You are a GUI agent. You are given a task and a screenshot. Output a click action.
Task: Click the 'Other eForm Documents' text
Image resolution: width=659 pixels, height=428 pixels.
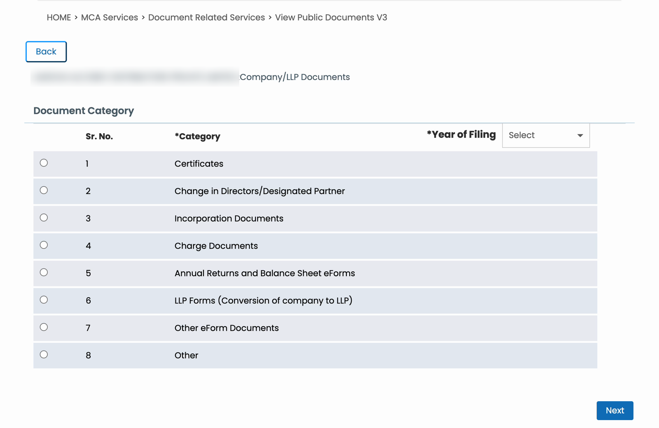[x=227, y=328]
